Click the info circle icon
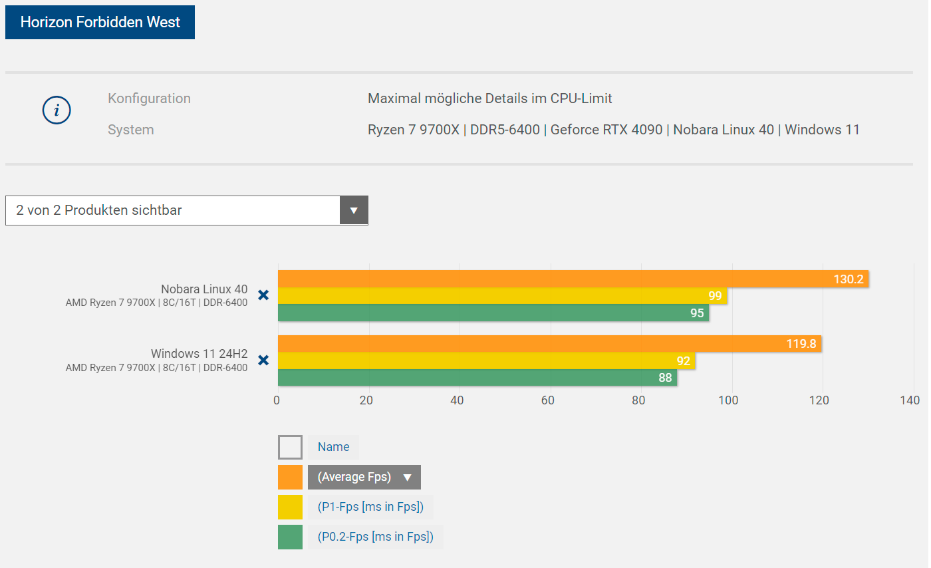The width and height of the screenshot is (931, 568). [57, 110]
